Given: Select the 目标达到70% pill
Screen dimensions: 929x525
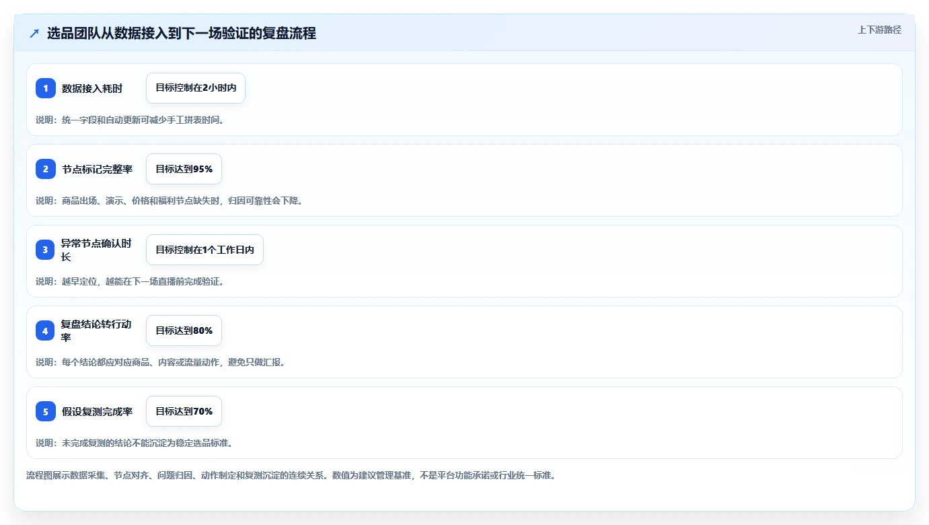Looking at the screenshot, I should click(184, 411).
